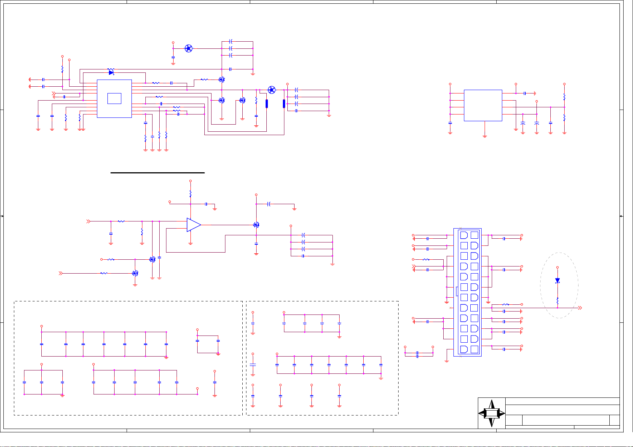The image size is (633, 447).
Task: Select the crossed-circle symbol beside the top capacitor bank
Action: (x=189, y=48)
